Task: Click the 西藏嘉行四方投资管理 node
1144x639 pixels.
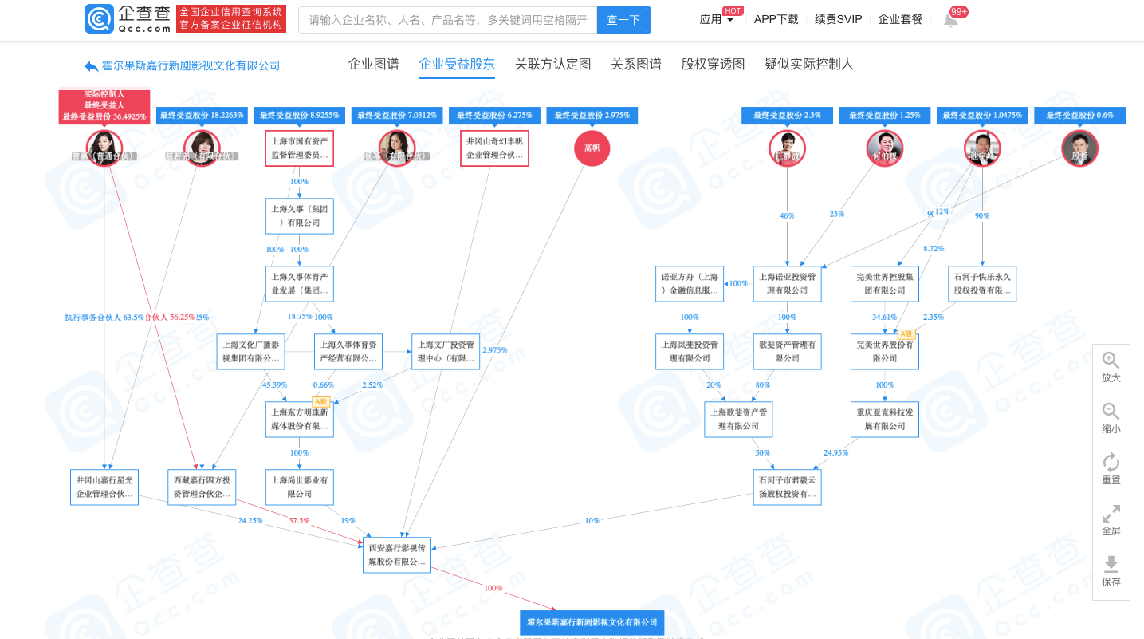Action: pyautogui.click(x=202, y=487)
